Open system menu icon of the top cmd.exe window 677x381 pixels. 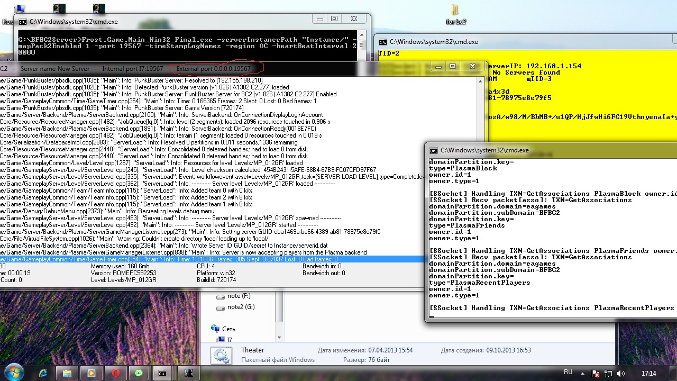(x=23, y=22)
